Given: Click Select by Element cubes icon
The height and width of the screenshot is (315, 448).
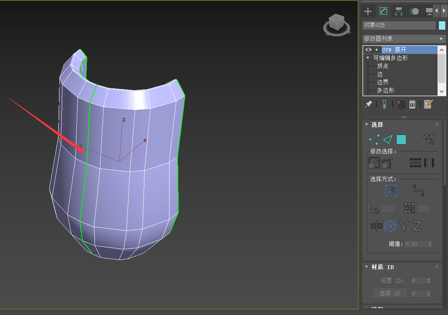Looking at the screenshot, I should pyautogui.click(x=429, y=139).
